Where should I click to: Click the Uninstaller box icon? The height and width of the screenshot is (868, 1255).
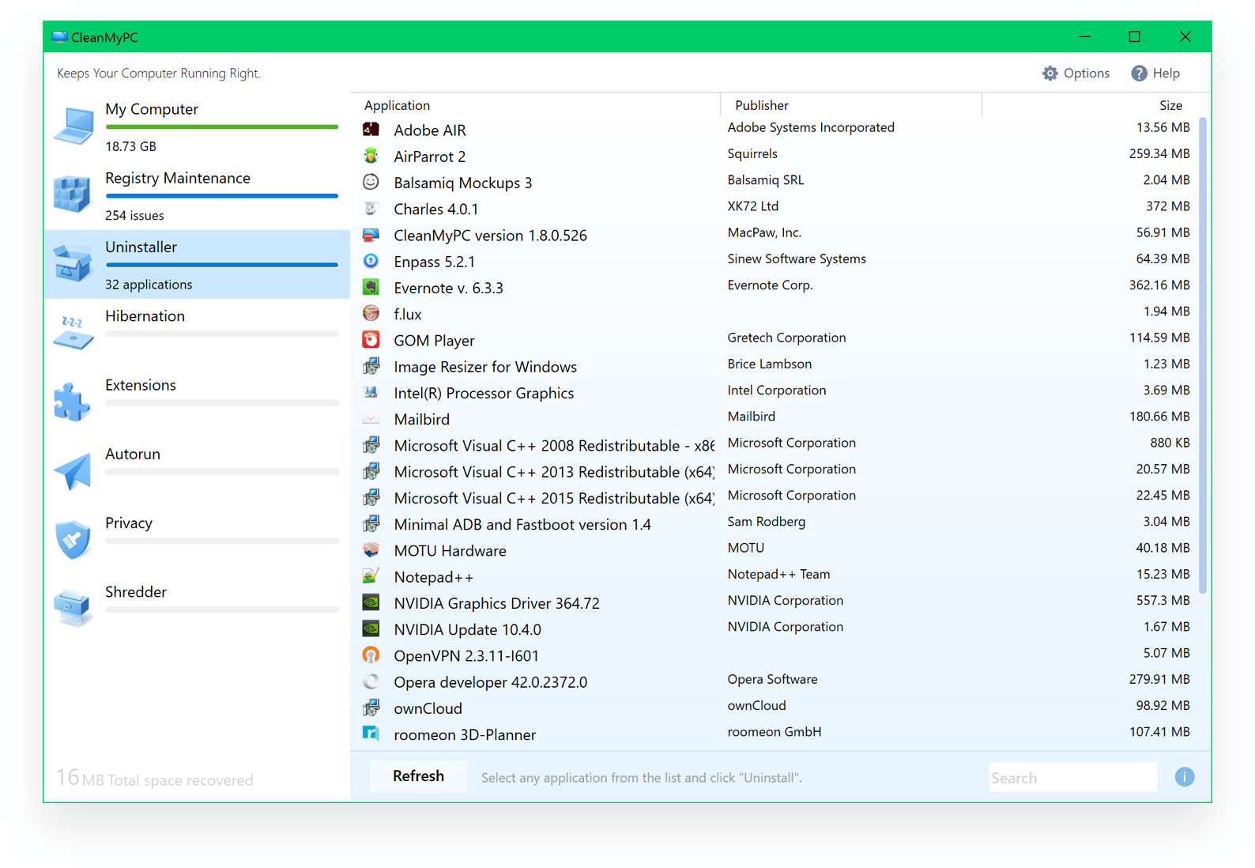(x=73, y=263)
